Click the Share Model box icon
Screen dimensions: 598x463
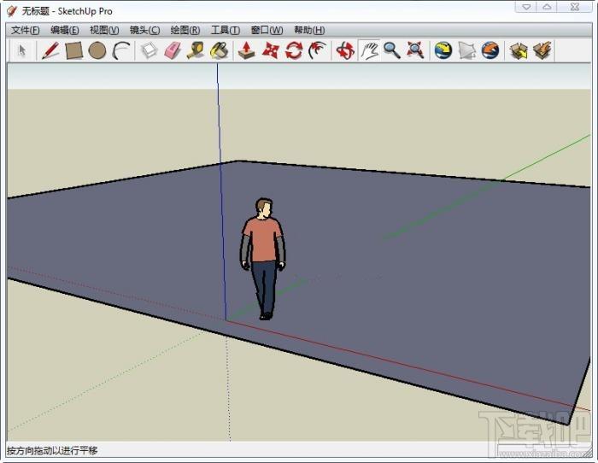pyautogui.click(x=542, y=50)
